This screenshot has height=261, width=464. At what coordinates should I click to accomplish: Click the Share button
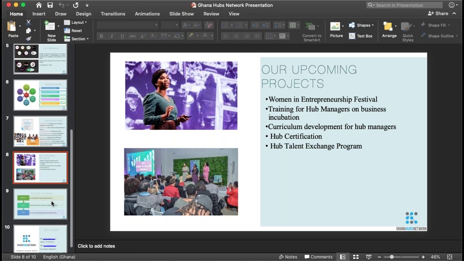tap(438, 13)
